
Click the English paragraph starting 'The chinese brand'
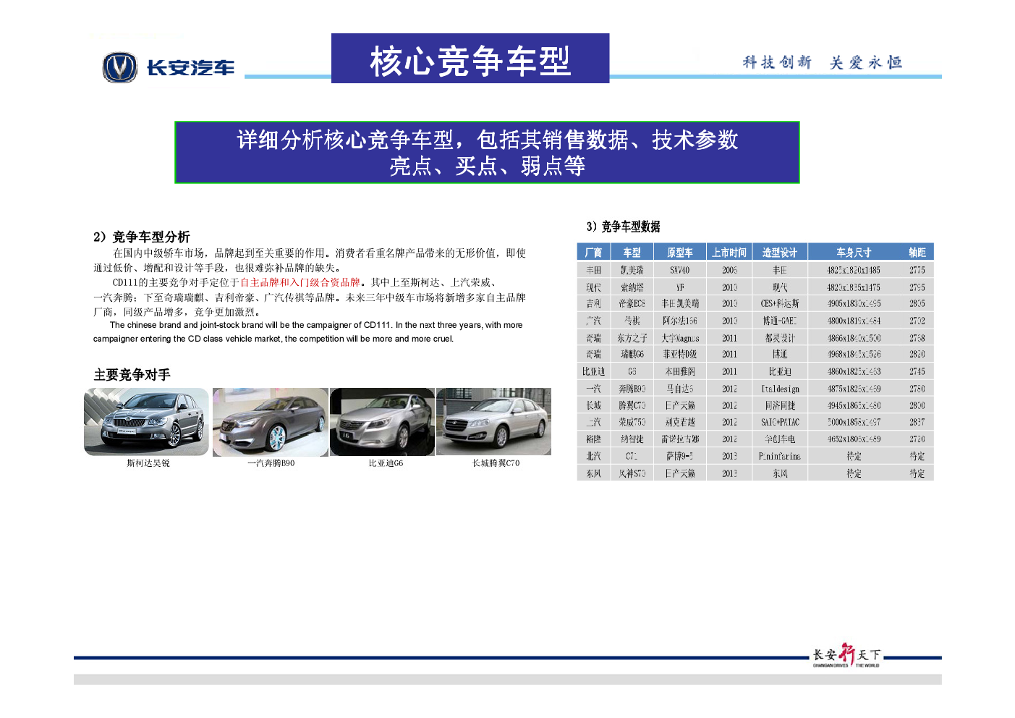(307, 332)
